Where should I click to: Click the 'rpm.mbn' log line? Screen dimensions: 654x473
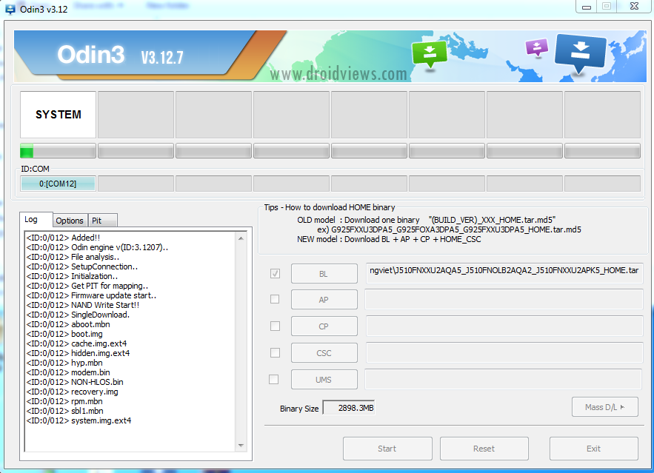pos(64,401)
